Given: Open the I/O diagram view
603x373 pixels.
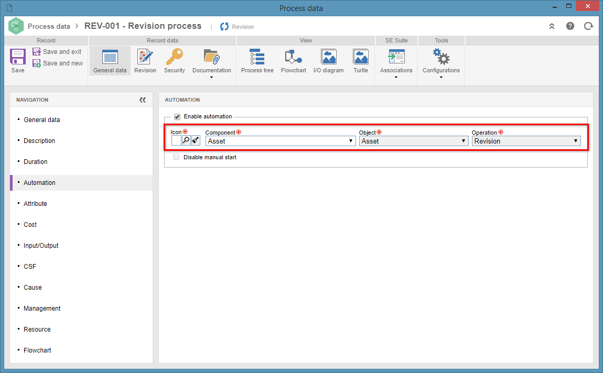Looking at the screenshot, I should (328, 61).
